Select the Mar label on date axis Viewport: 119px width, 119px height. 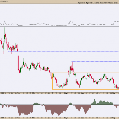click(34, 93)
